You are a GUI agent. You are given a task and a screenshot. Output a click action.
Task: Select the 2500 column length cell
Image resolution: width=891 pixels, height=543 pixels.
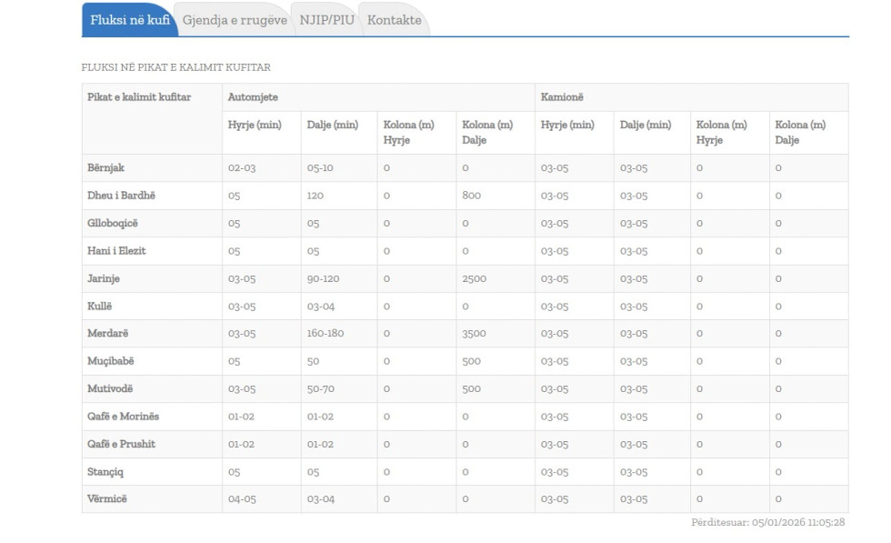click(x=474, y=279)
